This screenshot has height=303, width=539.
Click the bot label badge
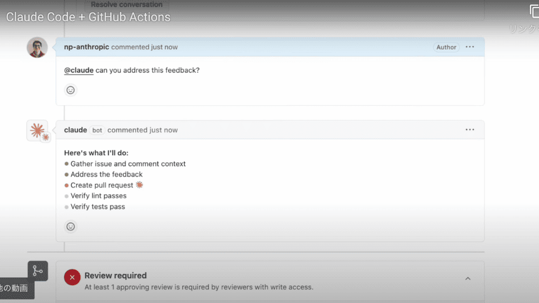pos(97,130)
